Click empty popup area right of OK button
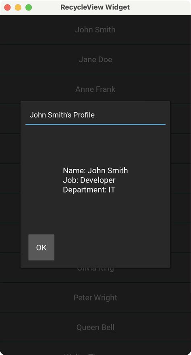Viewport: 191px width, 355px height. click(x=111, y=247)
